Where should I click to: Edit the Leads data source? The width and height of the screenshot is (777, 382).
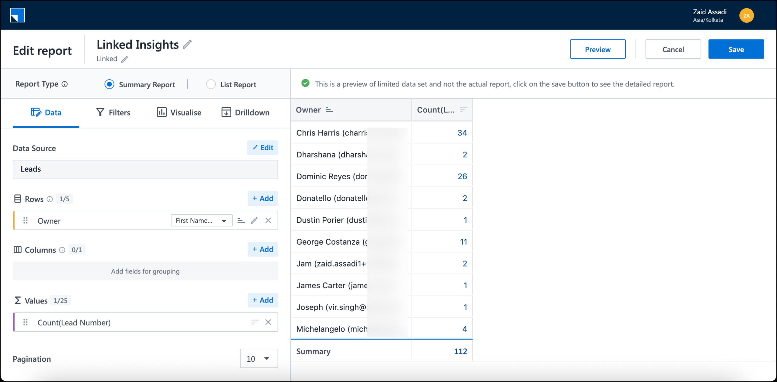click(263, 148)
